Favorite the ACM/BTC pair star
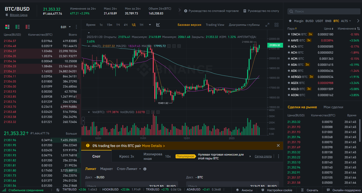This screenshot has width=362, height=193. coord(289,58)
